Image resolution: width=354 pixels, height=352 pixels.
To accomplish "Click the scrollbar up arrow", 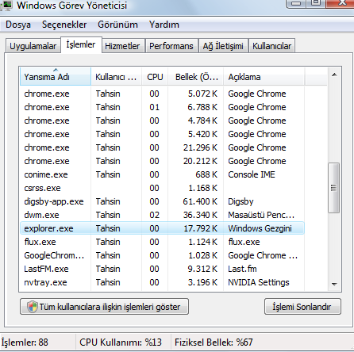I will coord(334,75).
